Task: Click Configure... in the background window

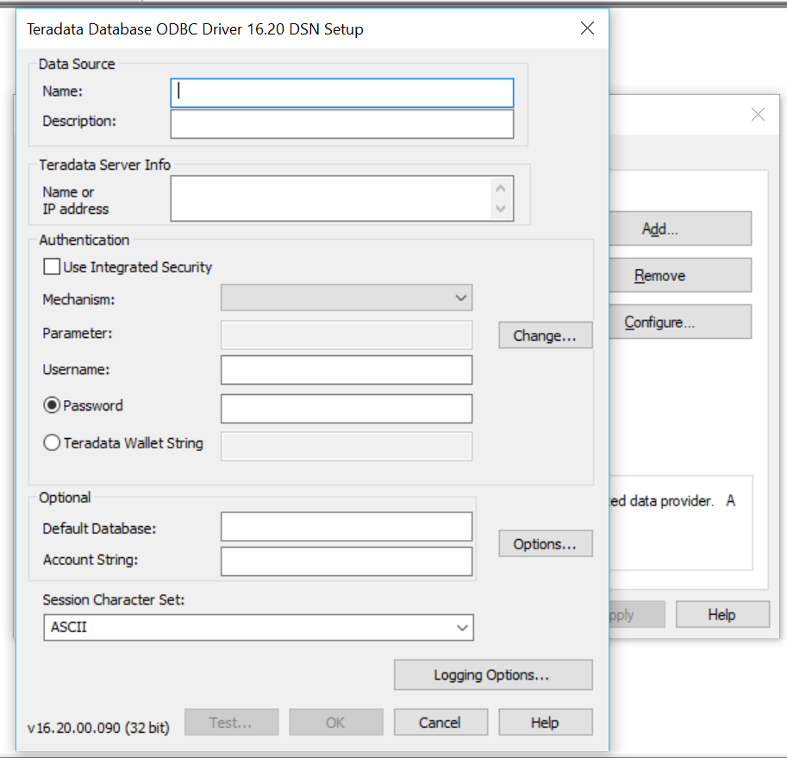Action: [680, 322]
